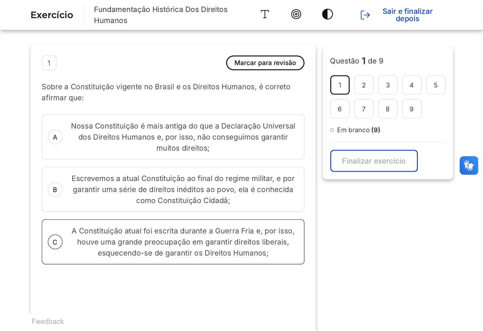The height and width of the screenshot is (331, 483).
Task: Click the Sair e finalizar depois link
Action: pyautogui.click(x=407, y=15)
